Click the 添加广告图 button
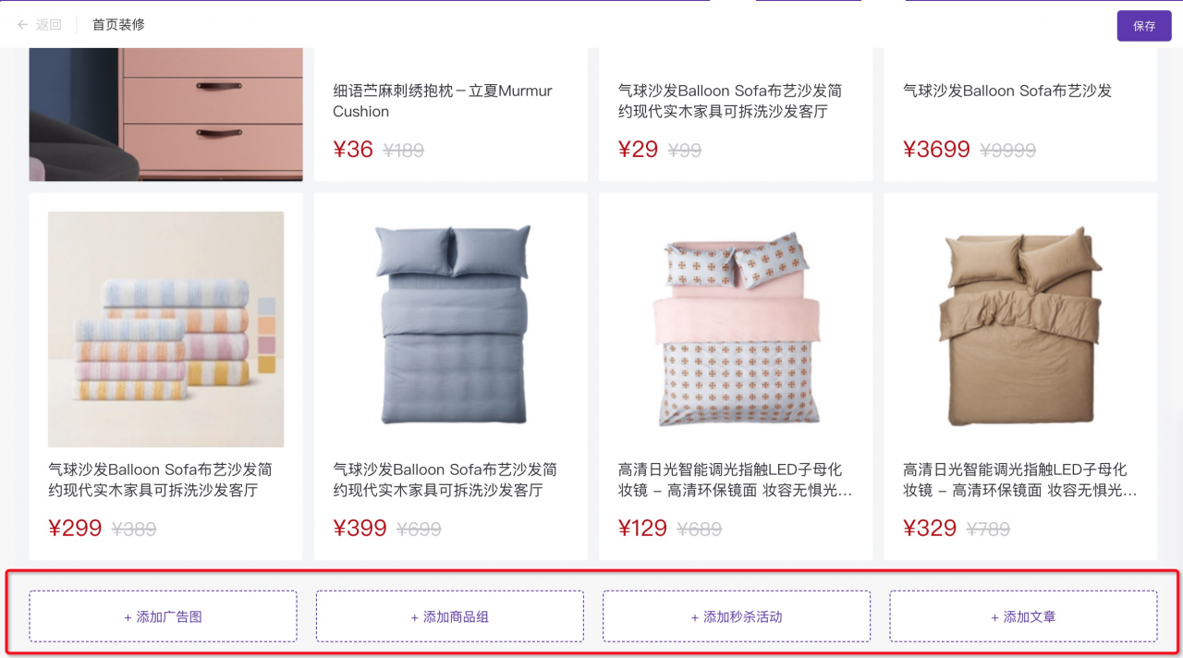Image resolution: width=1183 pixels, height=658 pixels. pos(163,616)
